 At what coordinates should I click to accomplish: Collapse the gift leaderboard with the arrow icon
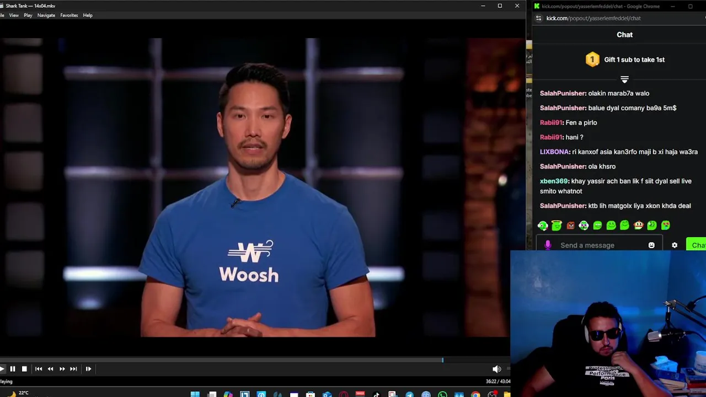click(x=624, y=80)
